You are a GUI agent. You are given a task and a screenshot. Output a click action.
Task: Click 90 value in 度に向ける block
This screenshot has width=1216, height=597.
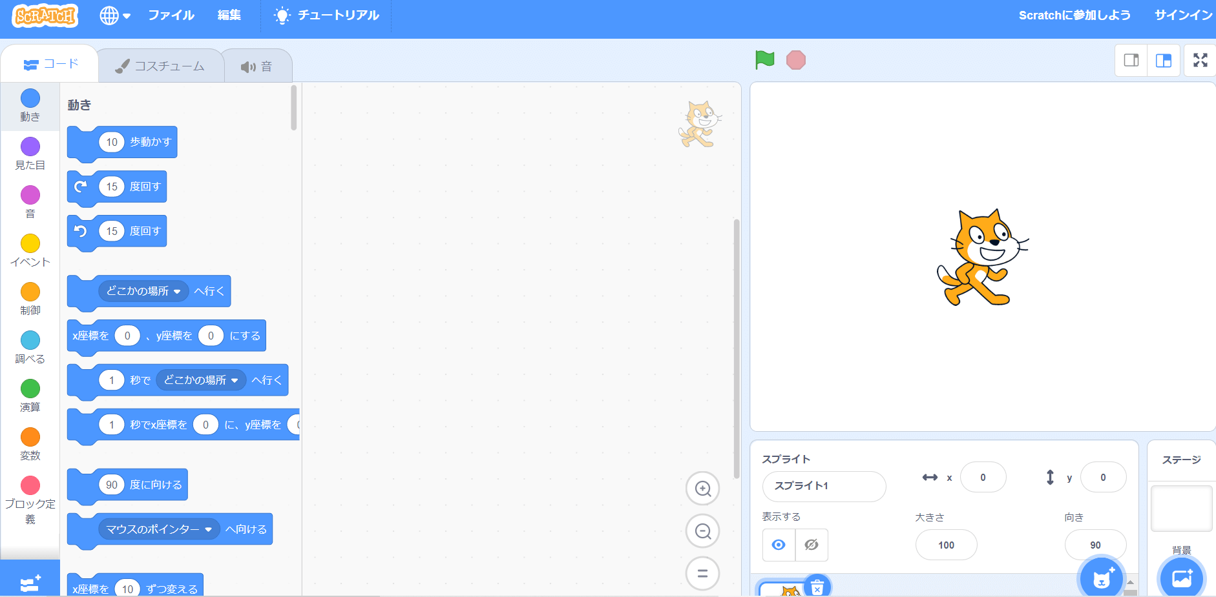coord(112,485)
